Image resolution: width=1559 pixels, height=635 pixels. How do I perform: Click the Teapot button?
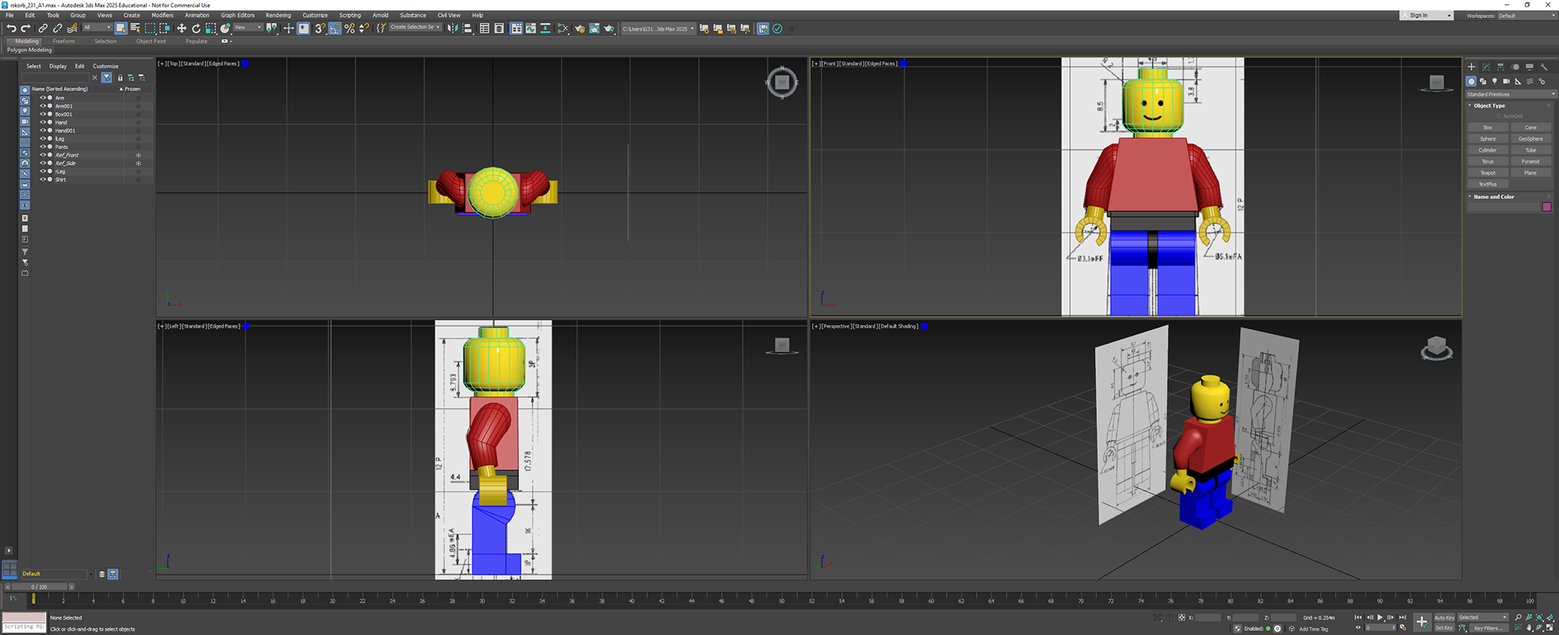click(x=1488, y=173)
